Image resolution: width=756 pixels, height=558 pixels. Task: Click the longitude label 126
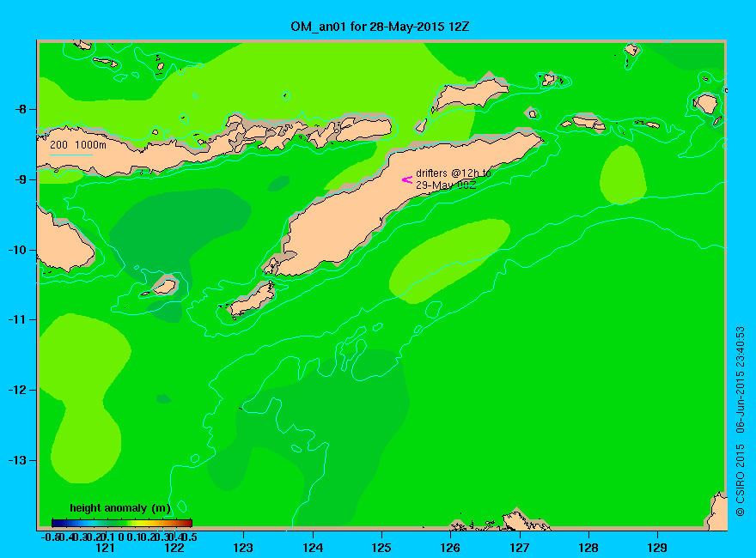click(450, 548)
